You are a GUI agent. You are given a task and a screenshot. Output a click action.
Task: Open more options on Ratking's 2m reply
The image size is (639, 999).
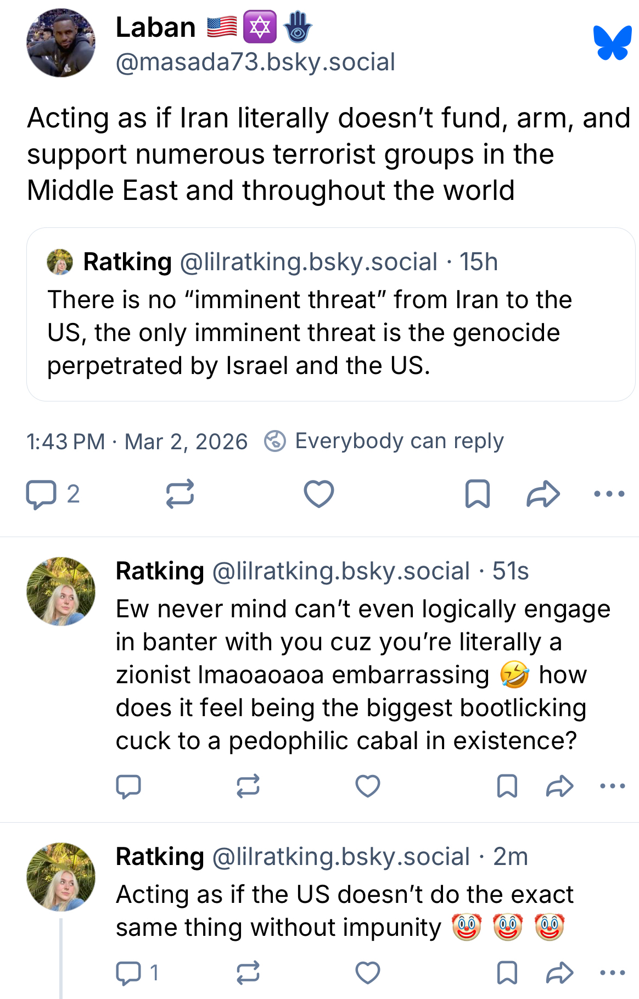[x=613, y=973]
